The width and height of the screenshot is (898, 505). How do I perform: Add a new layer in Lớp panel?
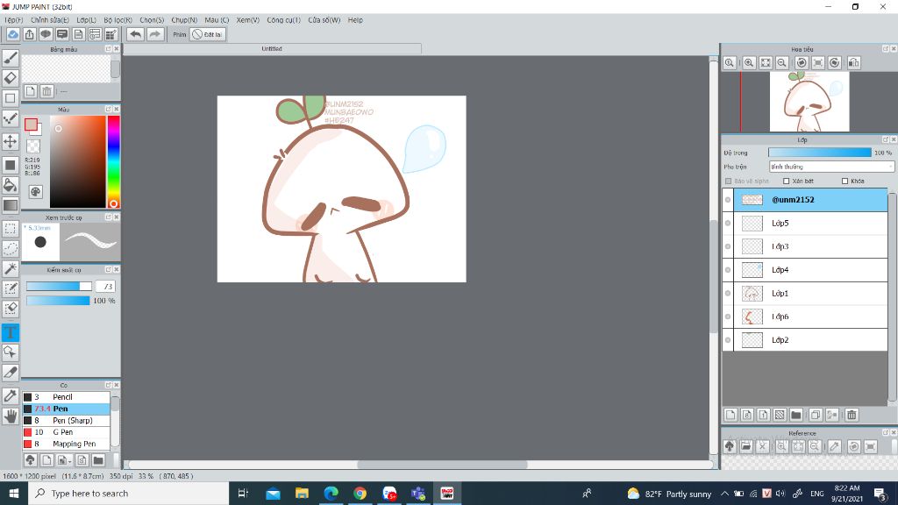731,415
